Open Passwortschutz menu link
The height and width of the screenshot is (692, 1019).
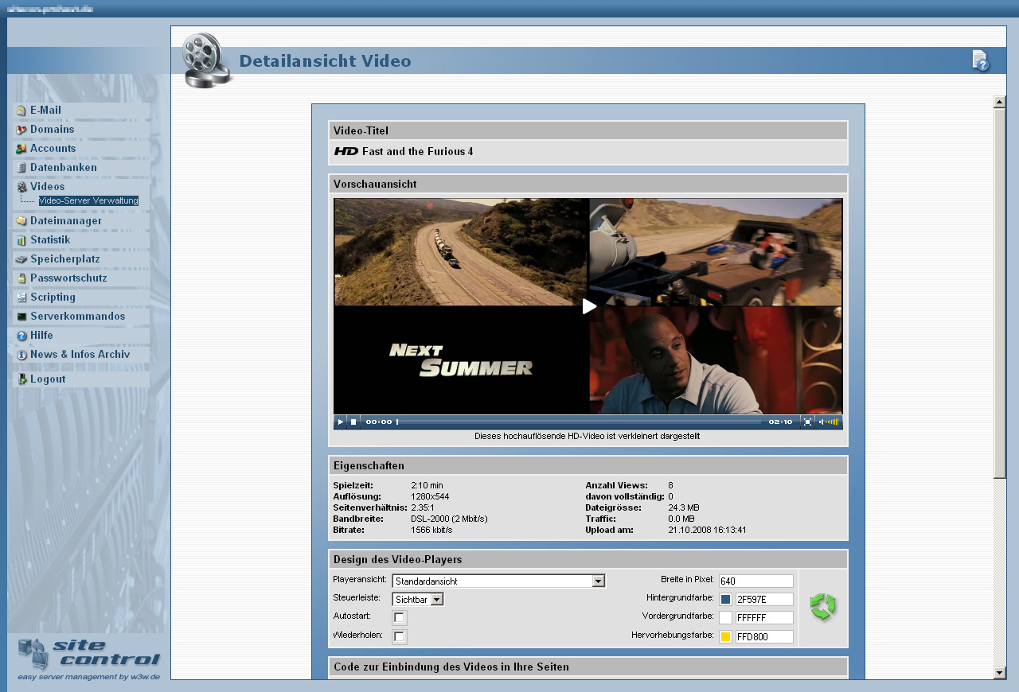(x=68, y=278)
